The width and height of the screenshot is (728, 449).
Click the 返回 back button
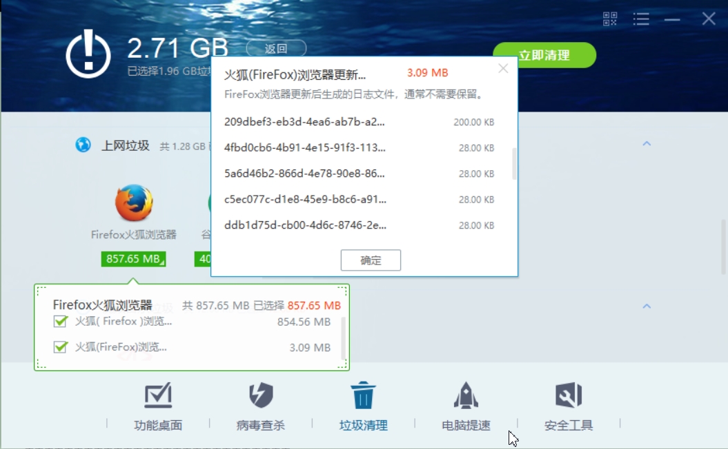(276, 48)
